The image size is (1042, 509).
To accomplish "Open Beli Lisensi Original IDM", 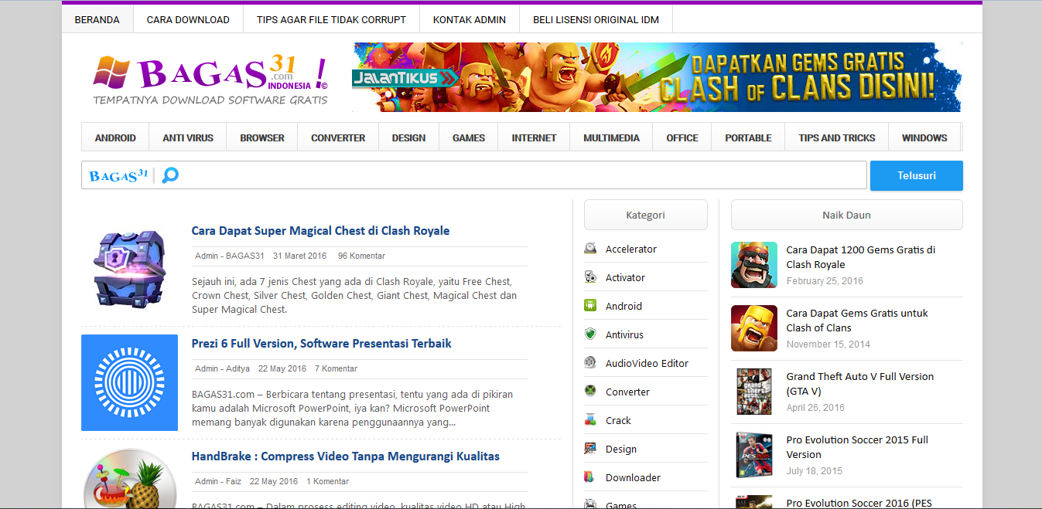I will click(596, 19).
